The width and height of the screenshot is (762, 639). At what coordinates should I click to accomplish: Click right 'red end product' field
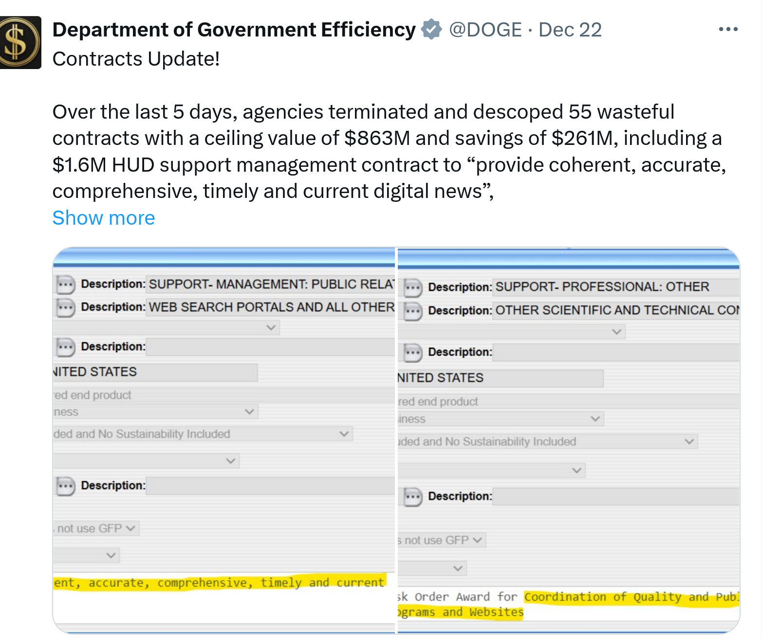click(x=565, y=402)
